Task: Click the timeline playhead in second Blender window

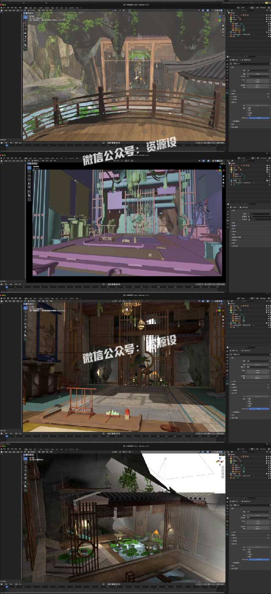Action: 7,287
